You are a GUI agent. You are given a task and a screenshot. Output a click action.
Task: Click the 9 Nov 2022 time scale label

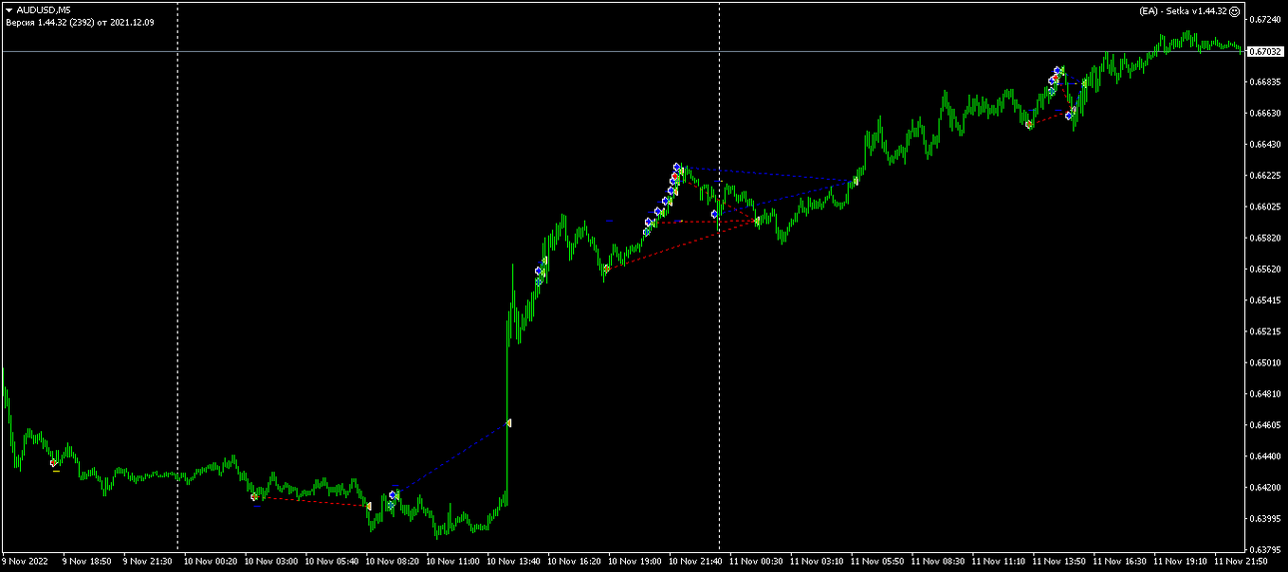click(26, 561)
